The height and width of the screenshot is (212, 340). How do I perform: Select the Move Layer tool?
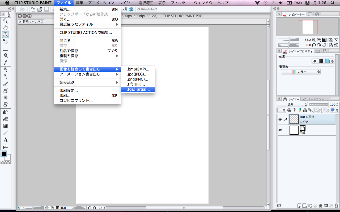pyautogui.click(x=5, y=41)
